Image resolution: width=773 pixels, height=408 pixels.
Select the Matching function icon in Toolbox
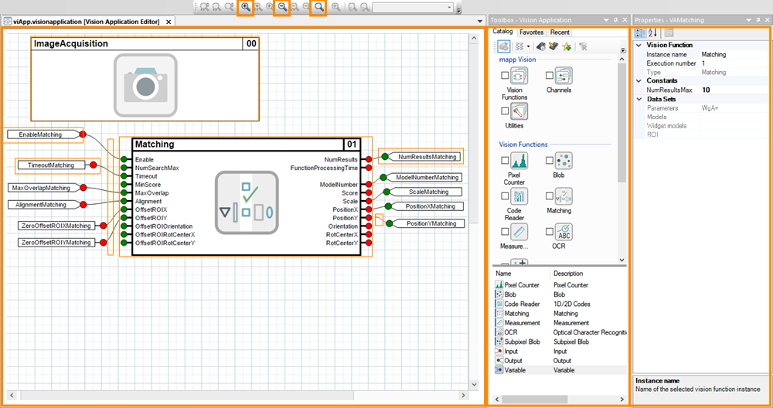click(564, 196)
